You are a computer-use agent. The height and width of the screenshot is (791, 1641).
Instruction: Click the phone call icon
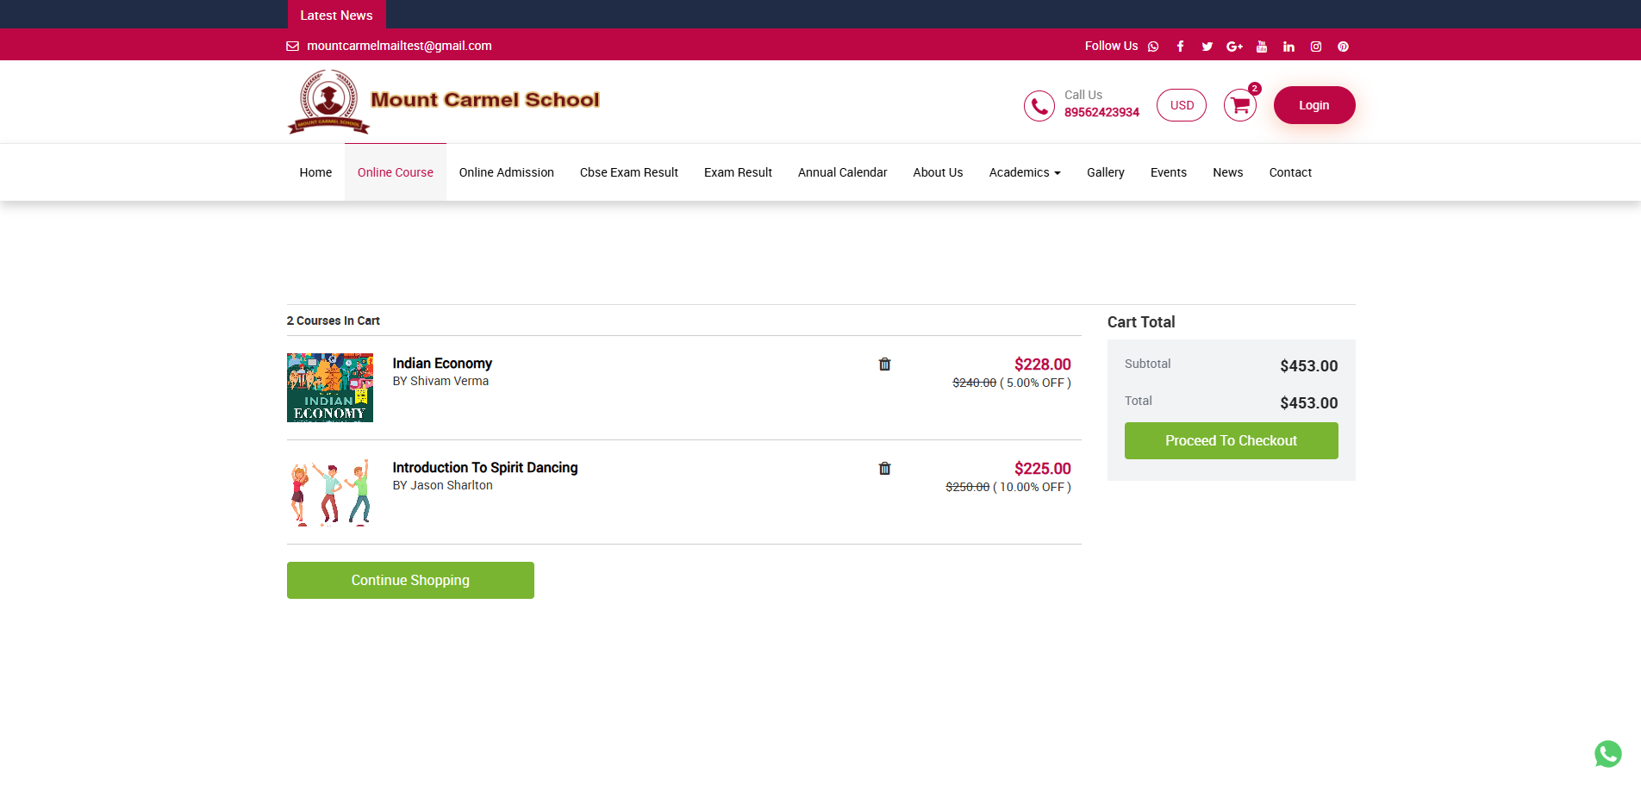(1039, 106)
